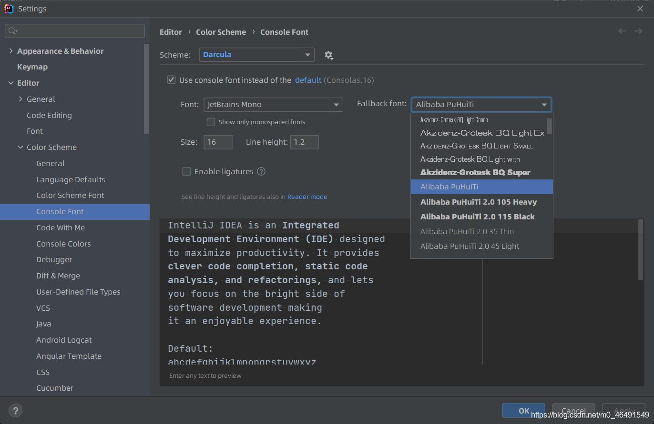The width and height of the screenshot is (654, 424).
Task: Click the Color Scheme breadcrumb
Action: (x=221, y=32)
